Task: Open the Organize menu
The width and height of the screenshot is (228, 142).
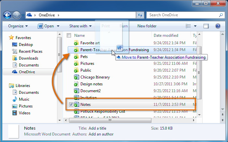Action: (18, 26)
